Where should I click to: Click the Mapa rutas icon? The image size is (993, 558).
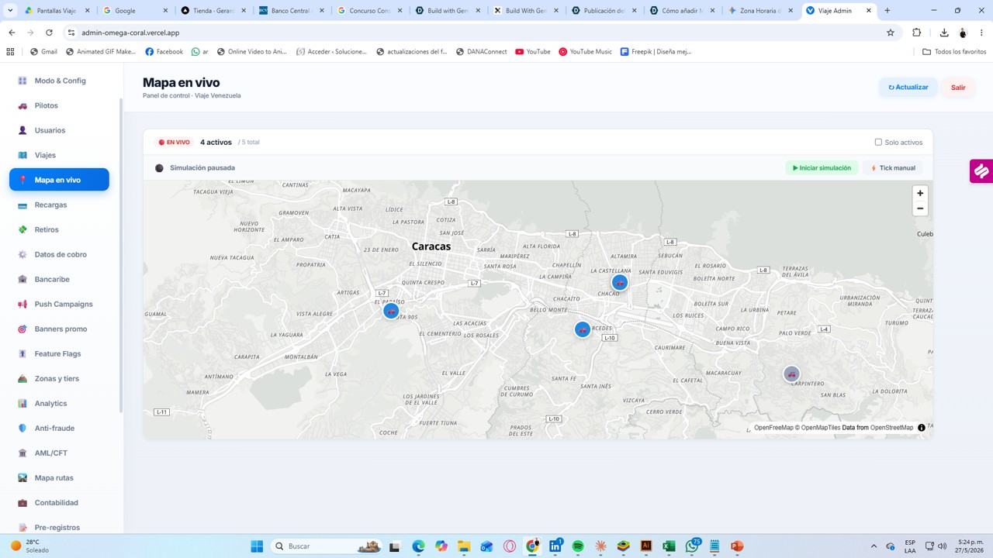pyautogui.click(x=22, y=477)
